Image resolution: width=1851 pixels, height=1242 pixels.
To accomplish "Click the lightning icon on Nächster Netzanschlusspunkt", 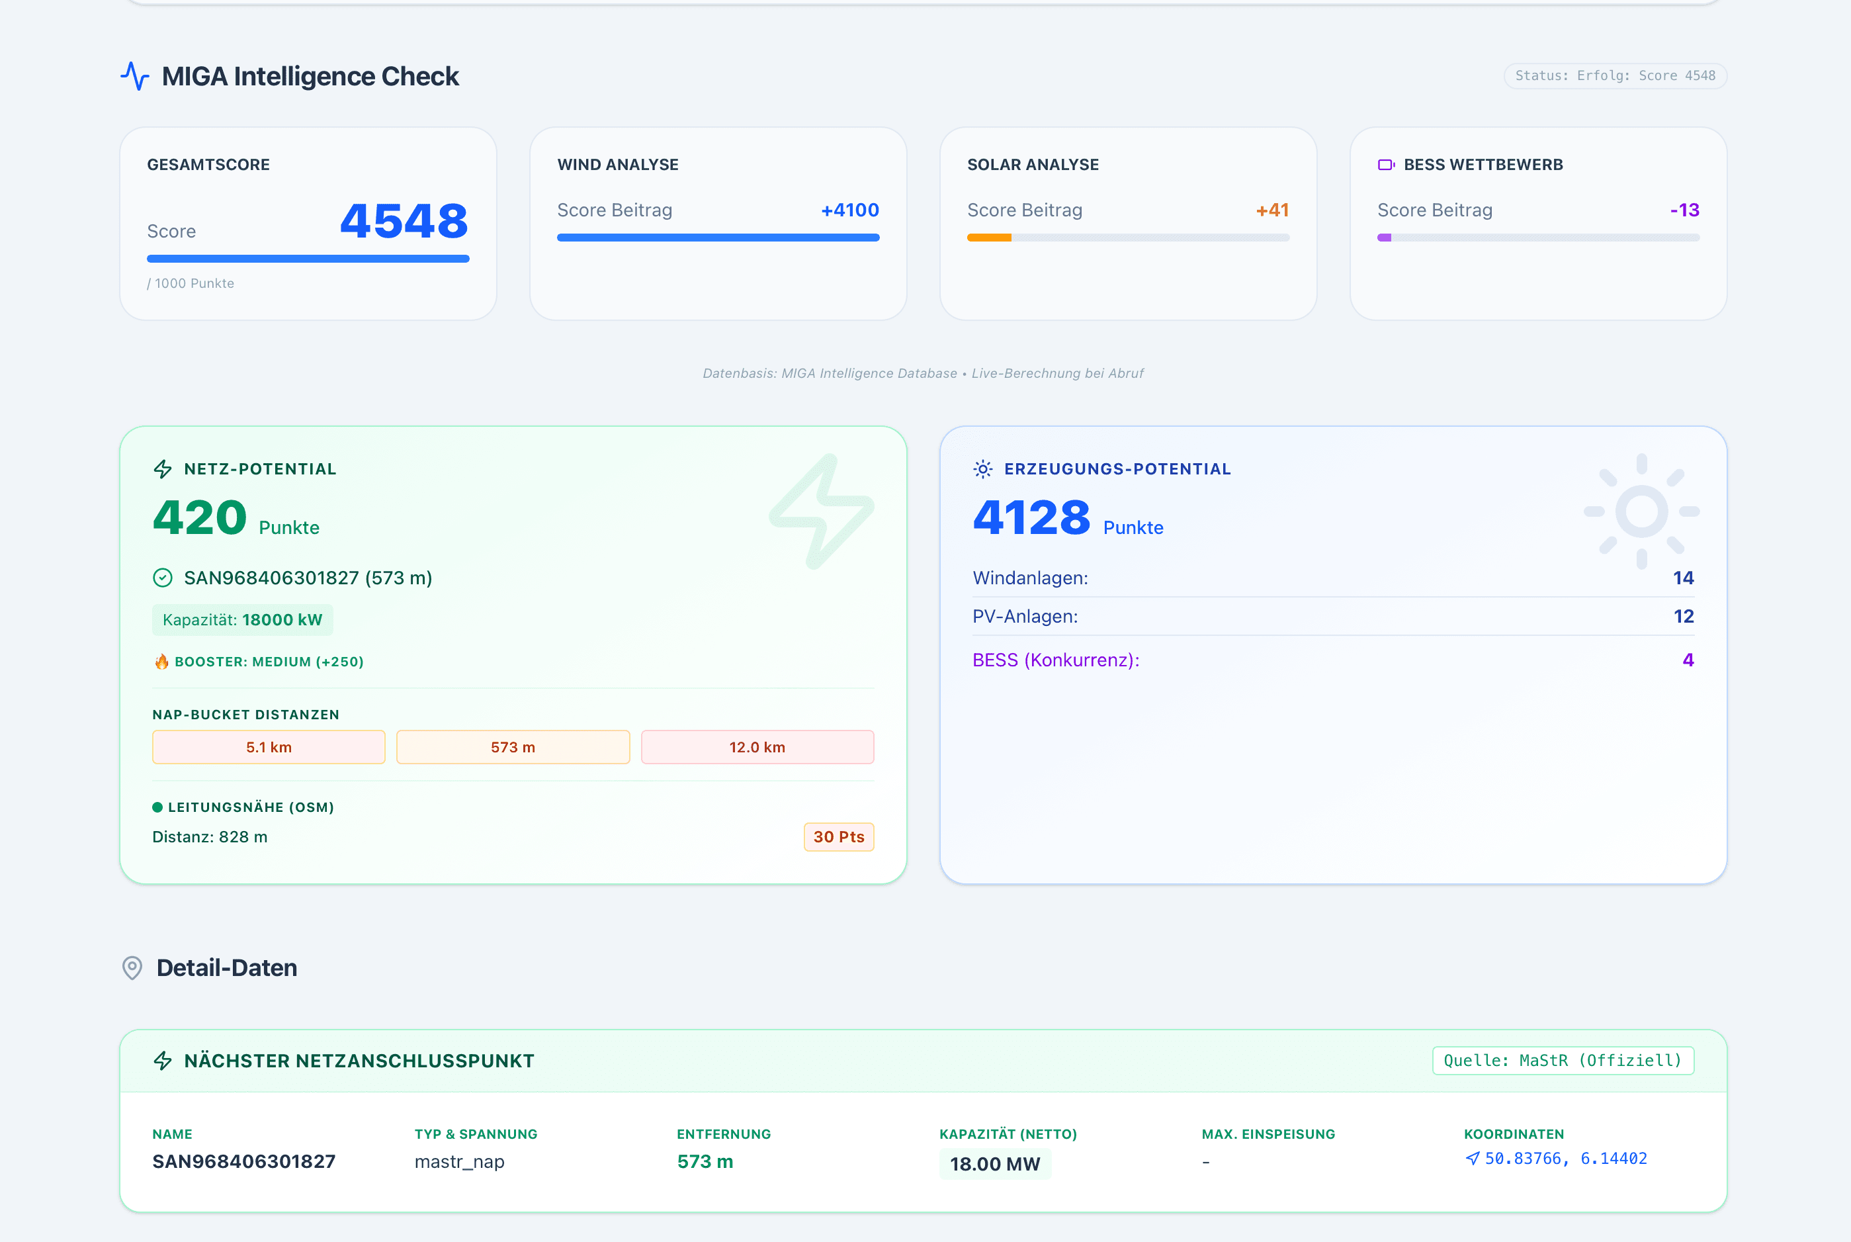I will tap(163, 1061).
